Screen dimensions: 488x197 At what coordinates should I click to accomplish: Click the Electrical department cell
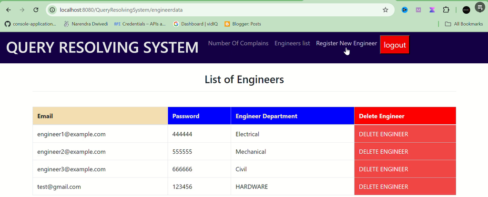[293, 134]
